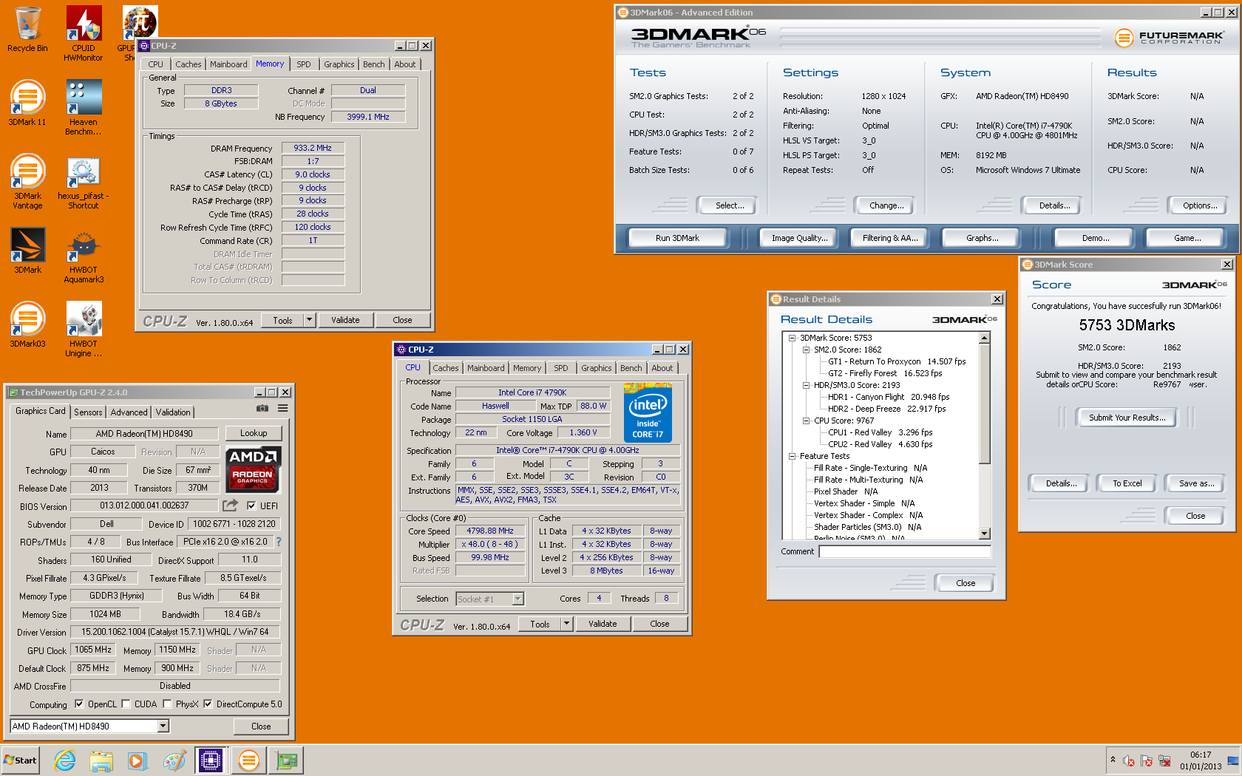Select the GT1 - Return To Proxycon row
Image resolution: width=1242 pixels, height=776 pixels.
(x=897, y=361)
